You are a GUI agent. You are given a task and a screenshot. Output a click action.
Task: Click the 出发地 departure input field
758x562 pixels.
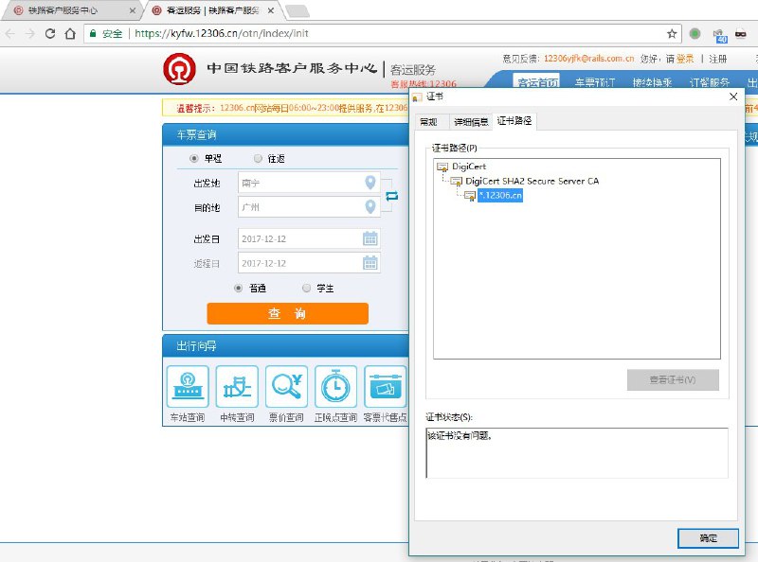[309, 183]
